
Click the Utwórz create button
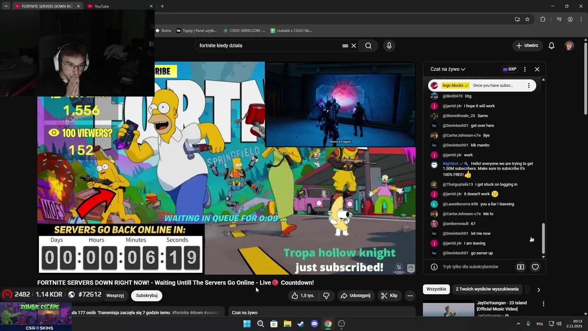(x=527, y=46)
